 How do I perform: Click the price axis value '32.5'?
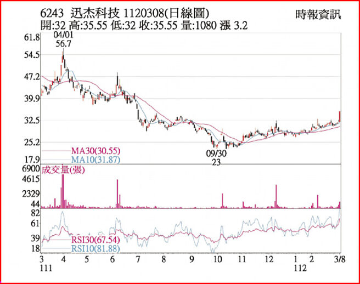pyautogui.click(x=32, y=121)
